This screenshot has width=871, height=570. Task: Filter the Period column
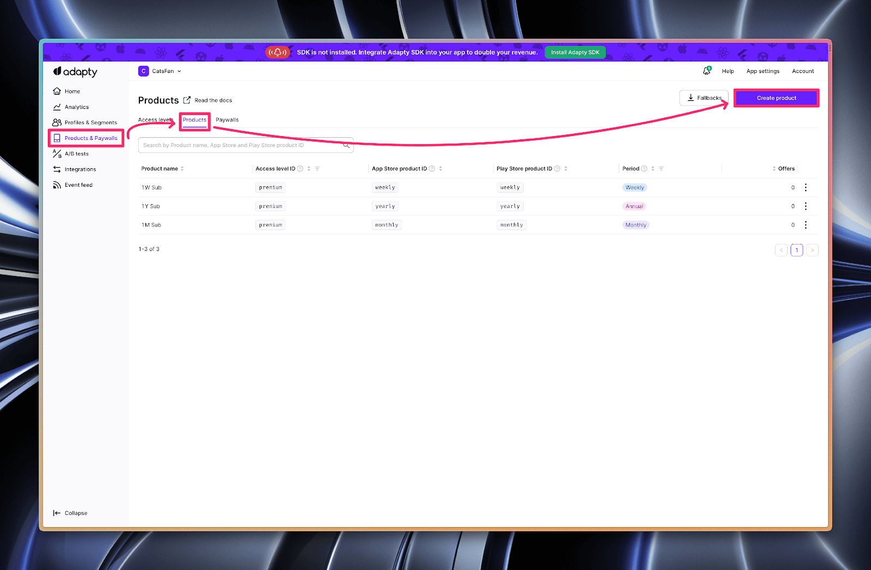pos(661,169)
